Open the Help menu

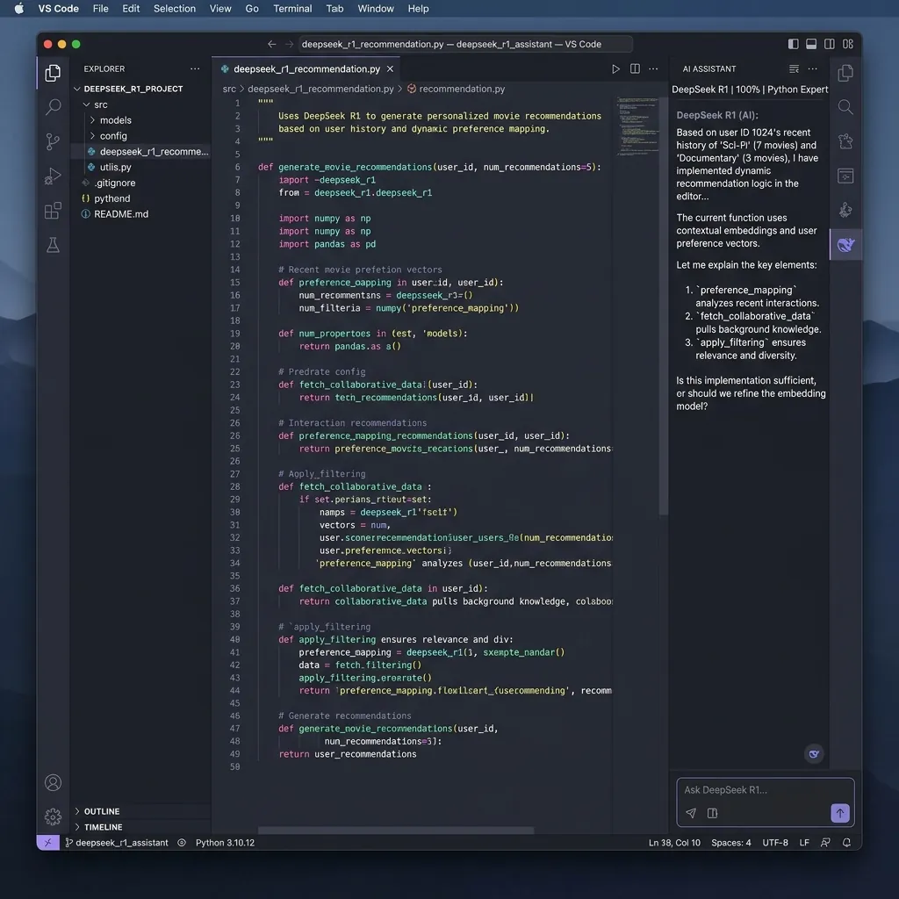pos(418,9)
